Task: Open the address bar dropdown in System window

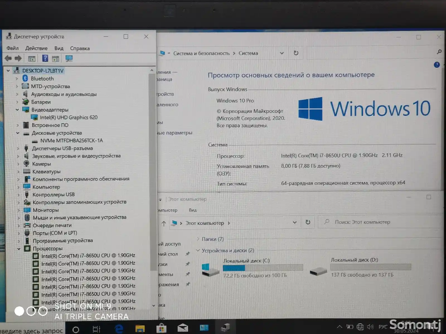Action: 282,53
